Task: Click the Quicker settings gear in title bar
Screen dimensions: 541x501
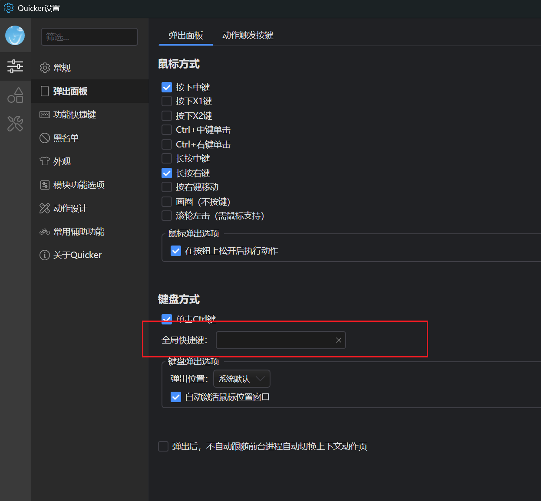Action: (x=9, y=8)
